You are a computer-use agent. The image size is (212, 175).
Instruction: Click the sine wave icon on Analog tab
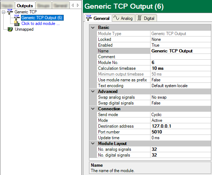click(x=116, y=18)
